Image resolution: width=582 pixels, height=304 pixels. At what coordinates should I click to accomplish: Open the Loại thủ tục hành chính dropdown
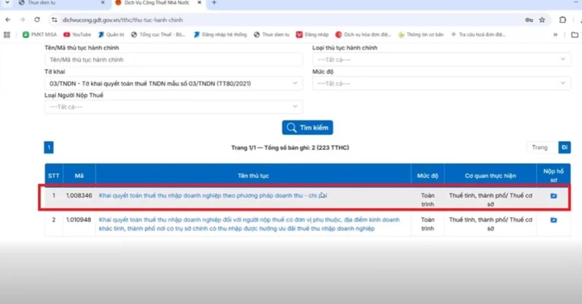click(x=441, y=60)
